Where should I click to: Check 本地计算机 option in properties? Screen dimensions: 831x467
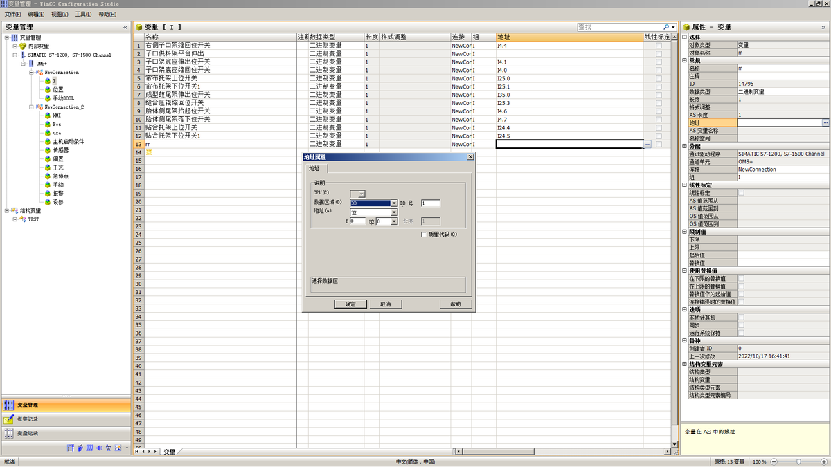[x=741, y=317]
